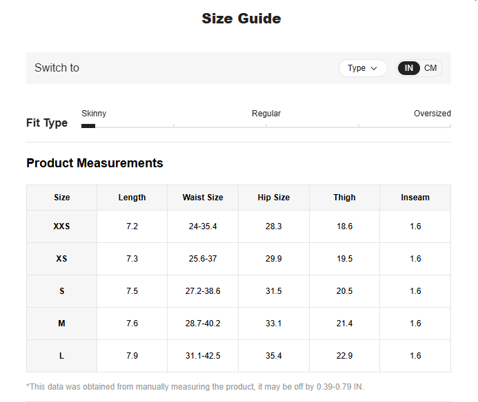Viewport: 478px width, 402px height.
Task: Click the Oversized fit label
Action: point(432,114)
